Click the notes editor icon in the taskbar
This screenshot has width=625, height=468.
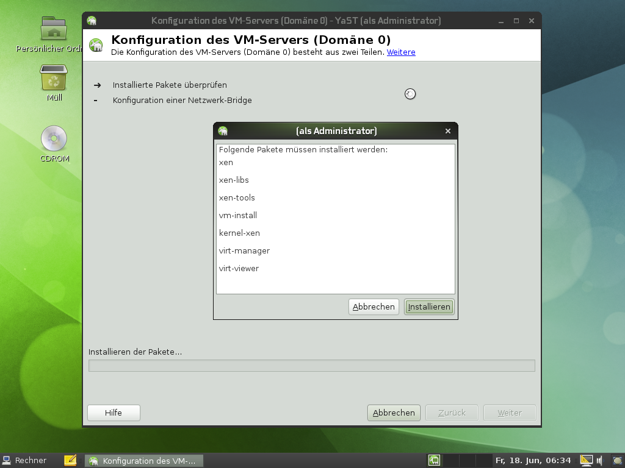(71, 460)
